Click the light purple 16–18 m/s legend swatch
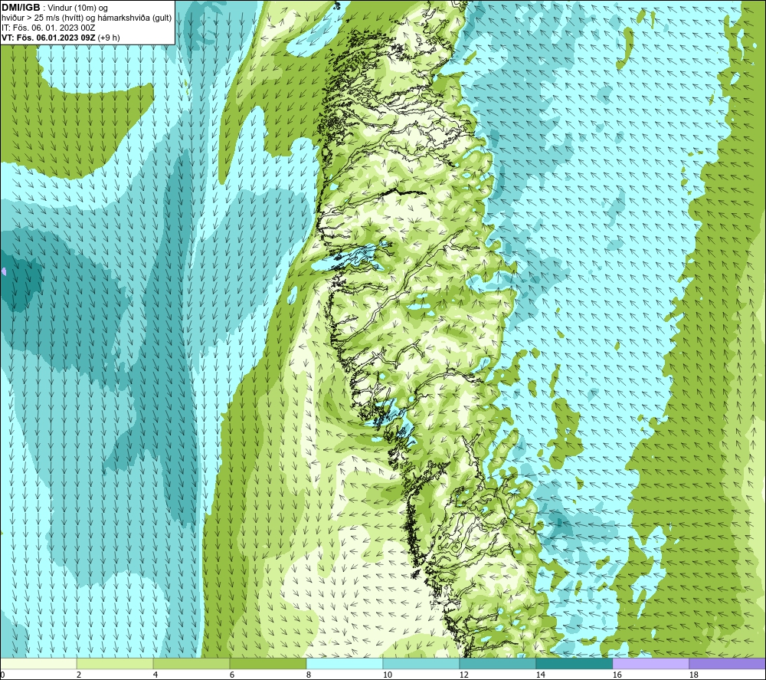The width and height of the screenshot is (766, 680). (650, 663)
